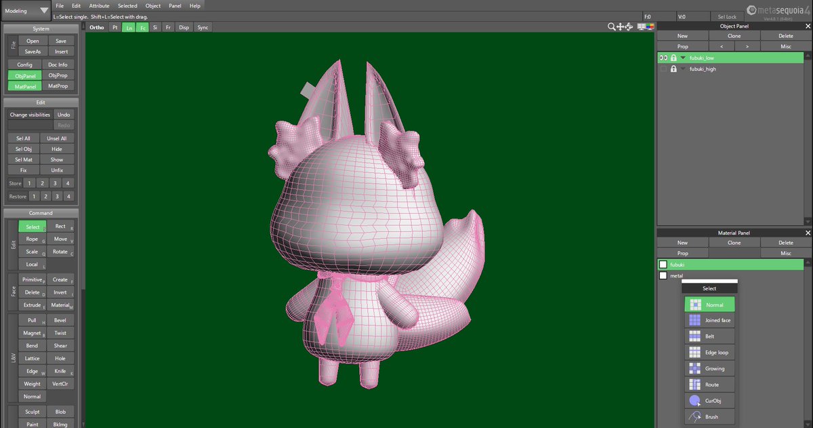Close the Material Panel
The image size is (813, 428).
(807, 233)
